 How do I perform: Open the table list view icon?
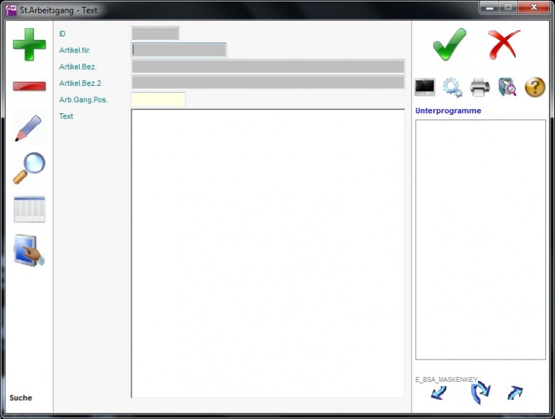pos(29,209)
